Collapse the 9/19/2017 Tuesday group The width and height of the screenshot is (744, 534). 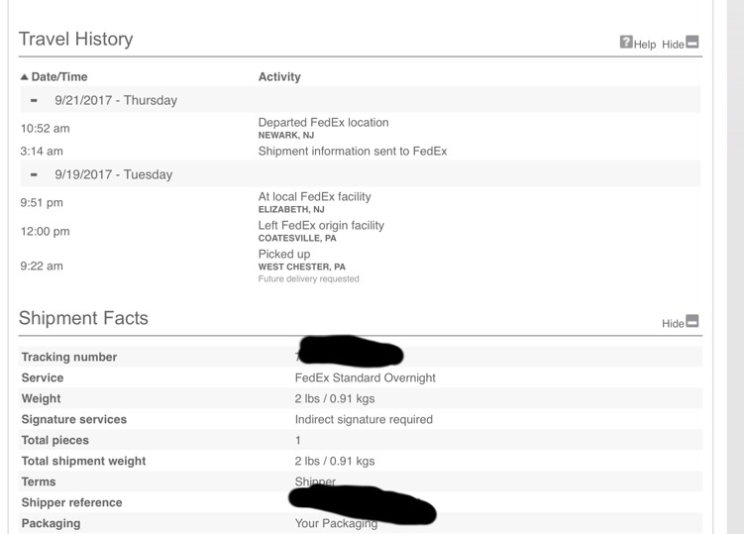point(34,174)
